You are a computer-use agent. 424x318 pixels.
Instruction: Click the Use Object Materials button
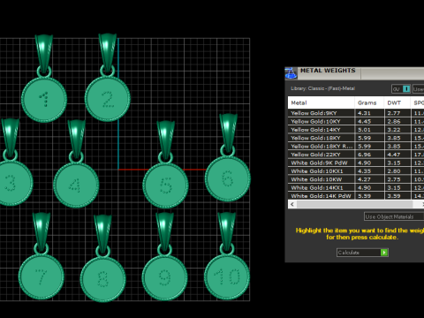[394, 216]
